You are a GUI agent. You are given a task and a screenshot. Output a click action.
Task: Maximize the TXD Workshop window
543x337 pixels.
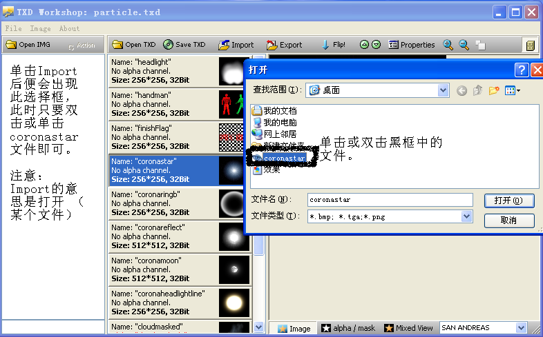coord(515,12)
